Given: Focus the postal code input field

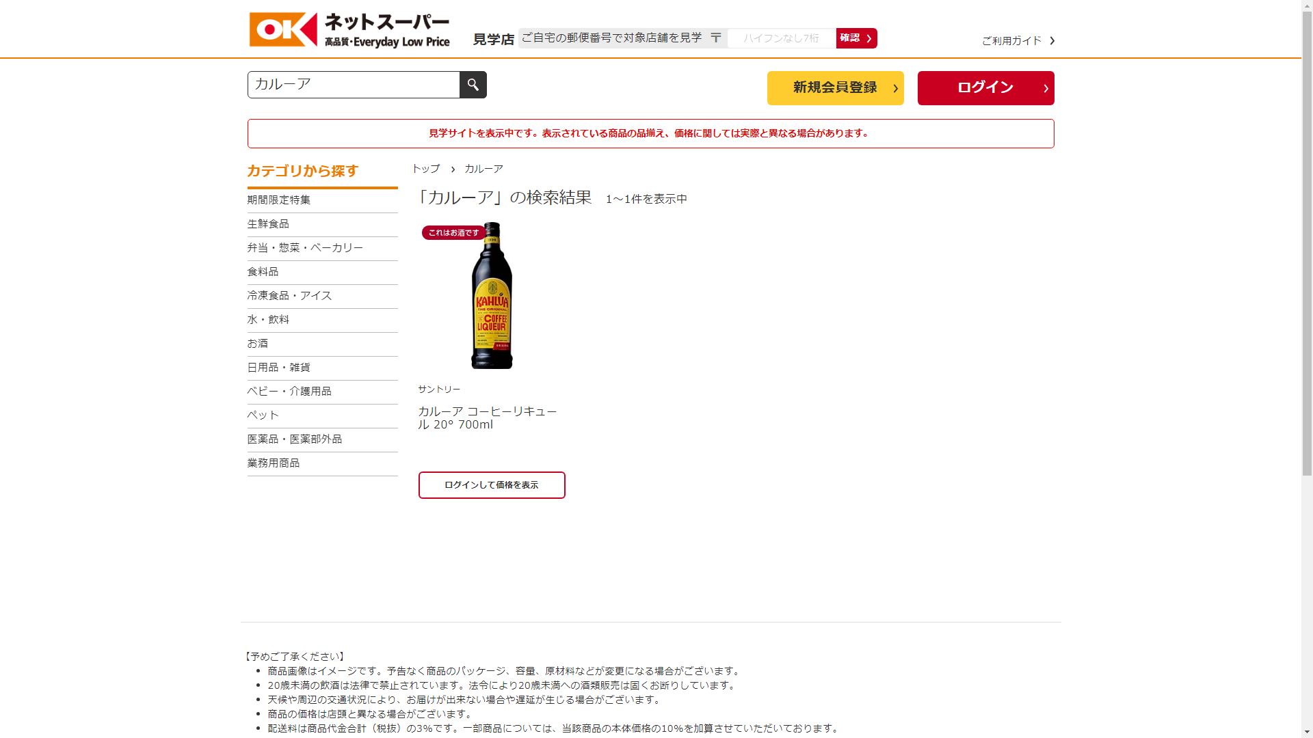Looking at the screenshot, I should (781, 38).
